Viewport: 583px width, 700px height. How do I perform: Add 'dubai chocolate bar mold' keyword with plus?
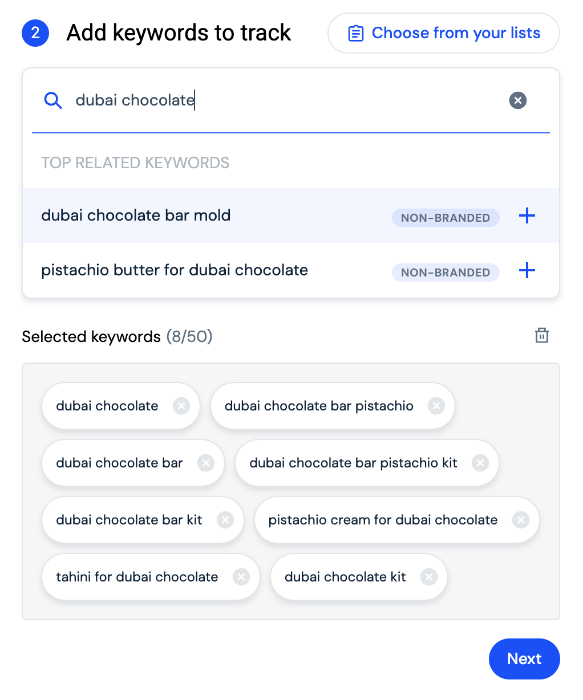527,215
